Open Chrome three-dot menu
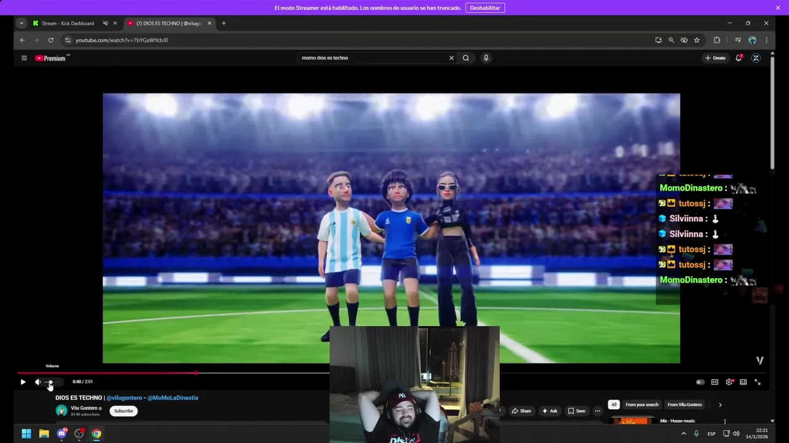This screenshot has width=789, height=443. (767, 40)
